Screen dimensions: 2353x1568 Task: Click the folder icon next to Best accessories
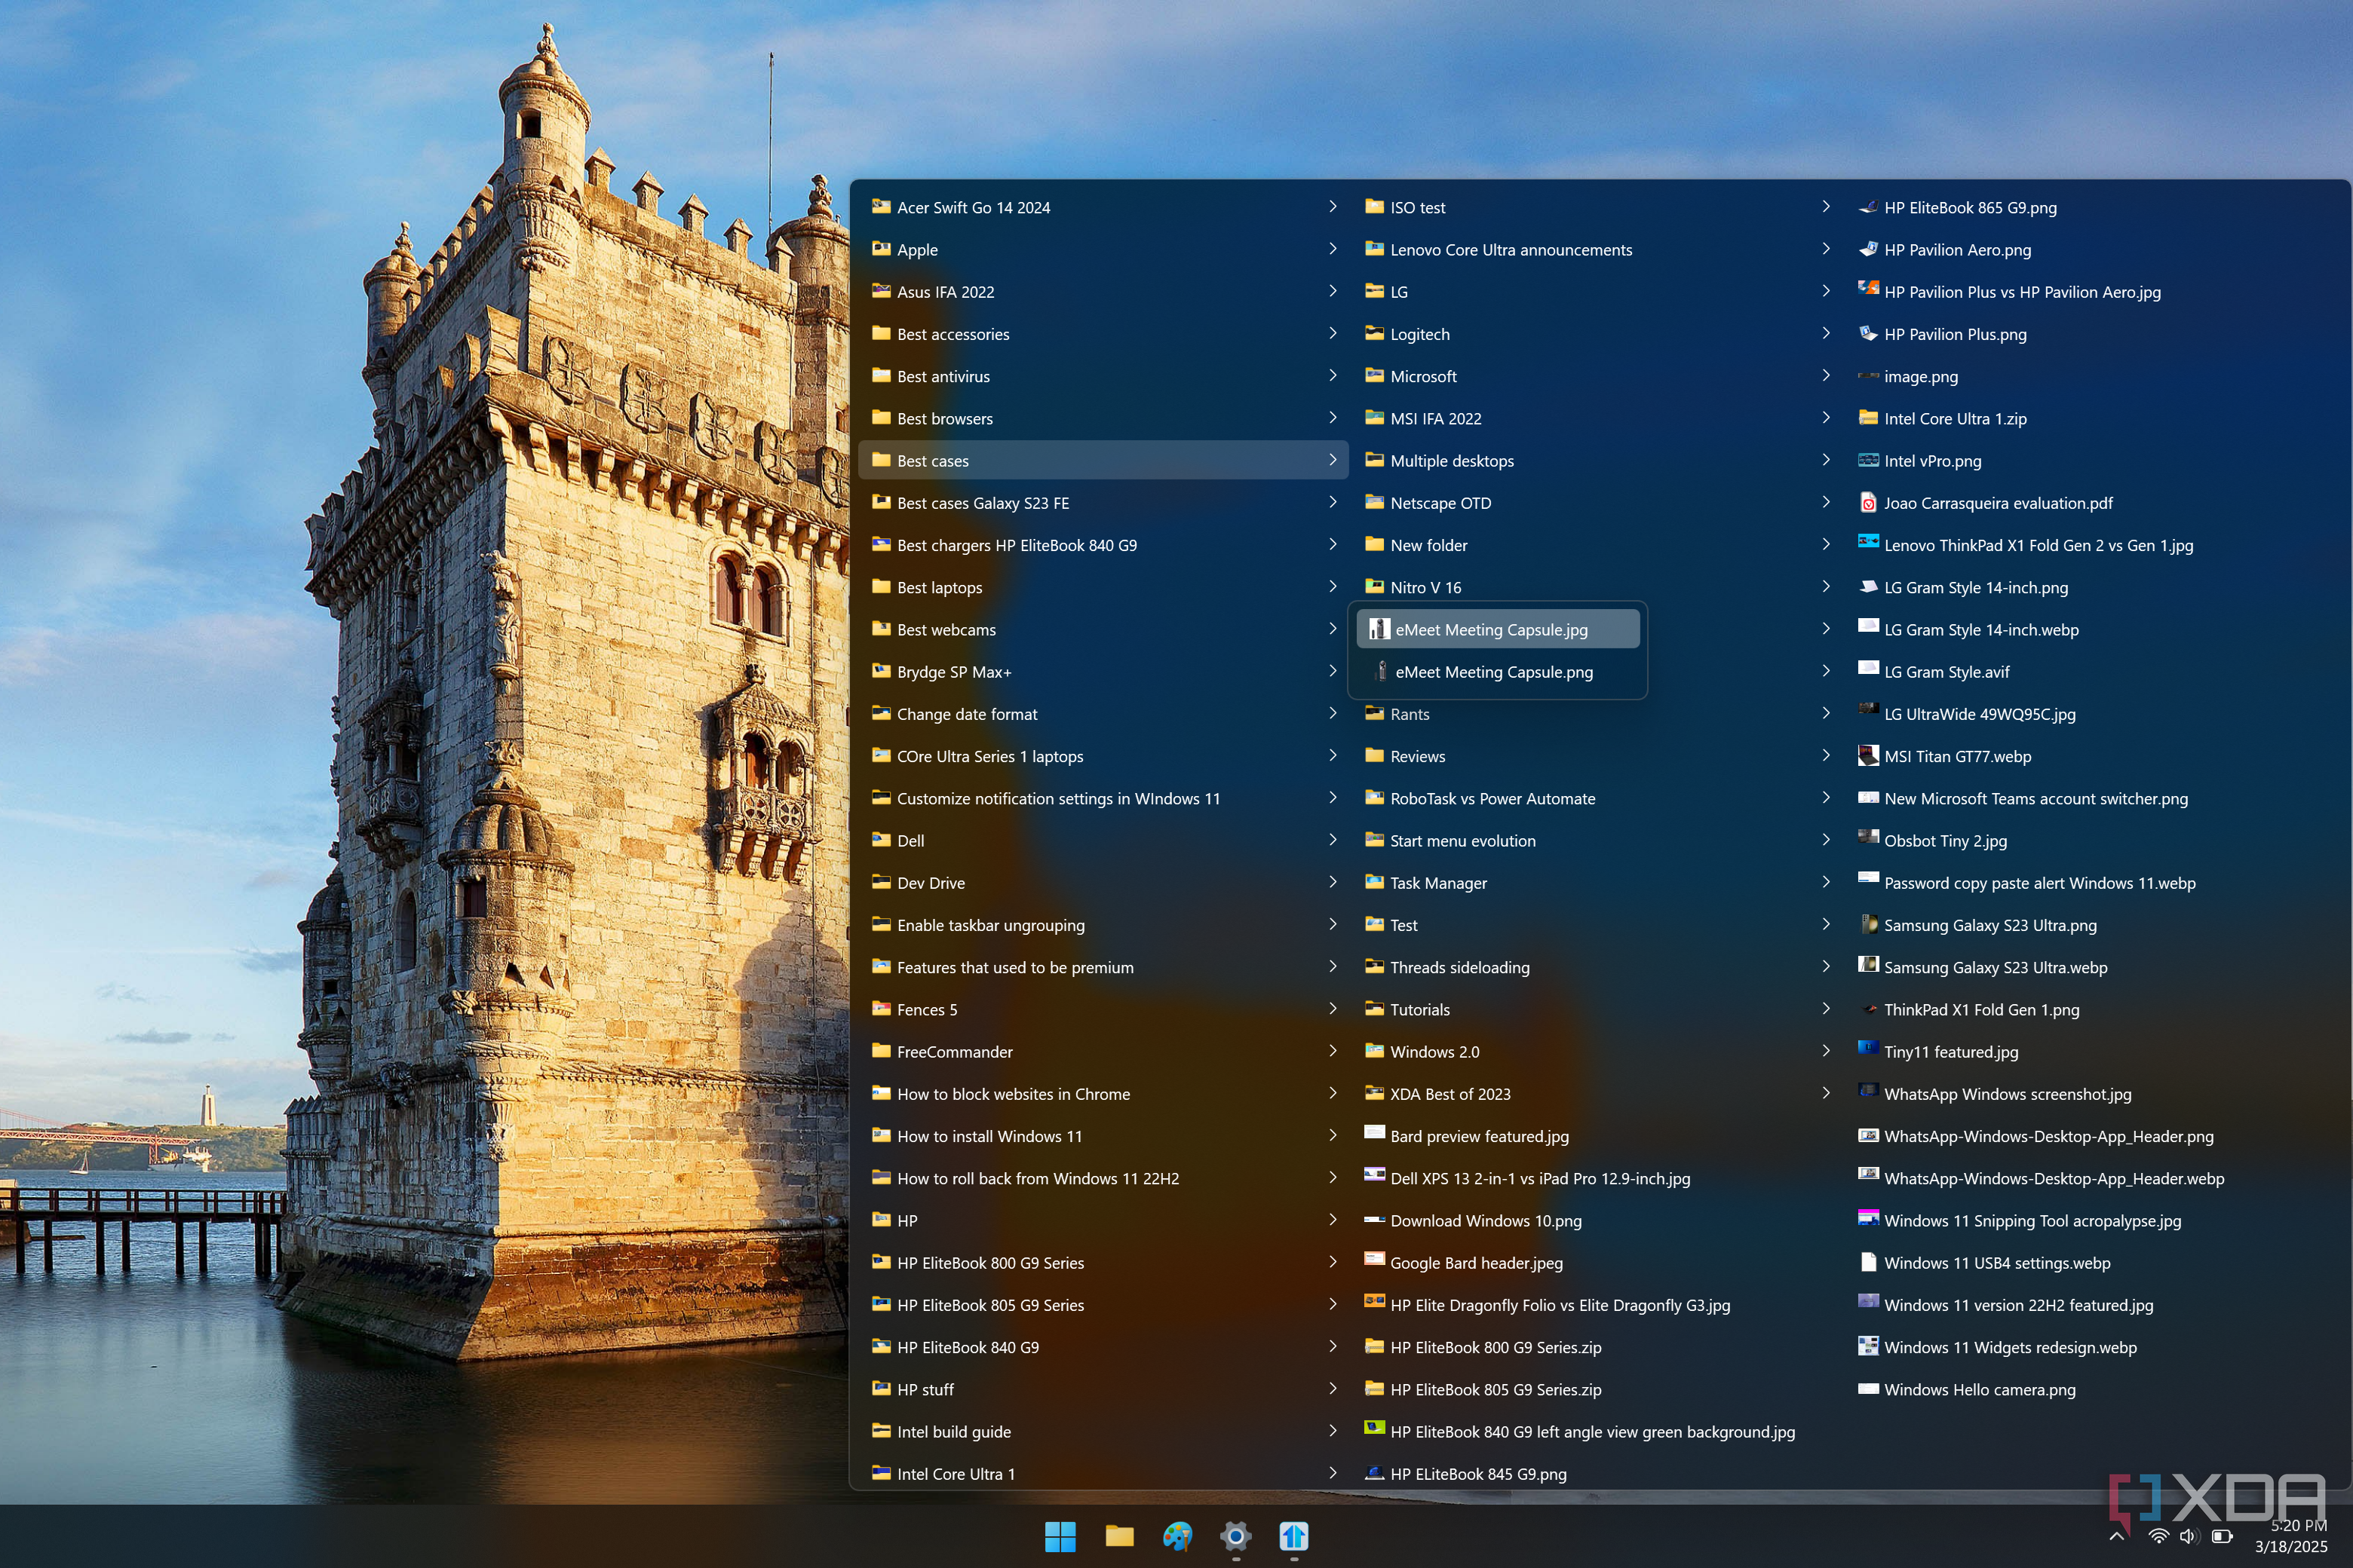pos(882,333)
